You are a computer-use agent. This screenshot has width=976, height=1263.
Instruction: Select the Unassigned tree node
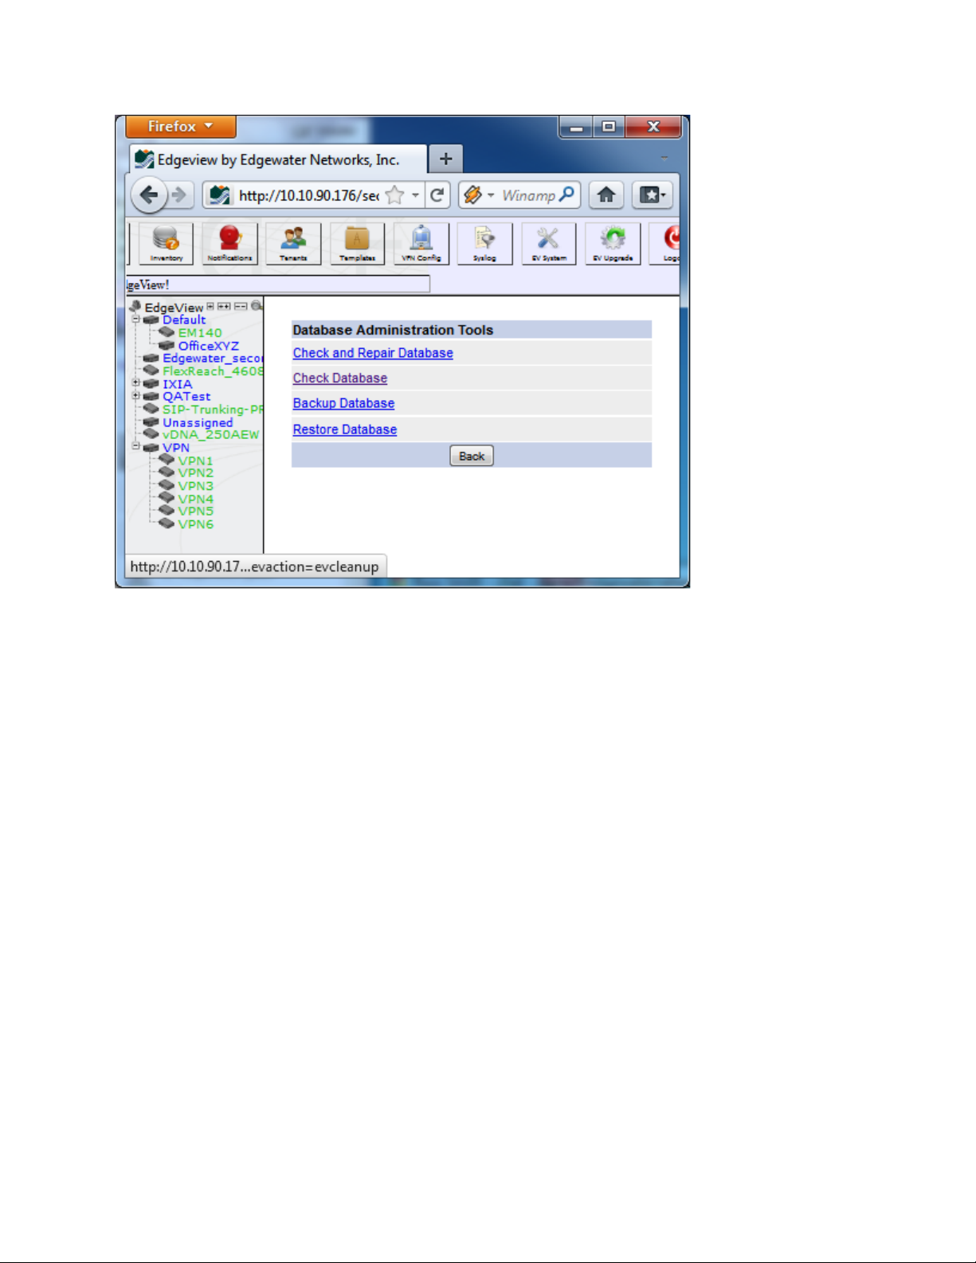tap(198, 422)
